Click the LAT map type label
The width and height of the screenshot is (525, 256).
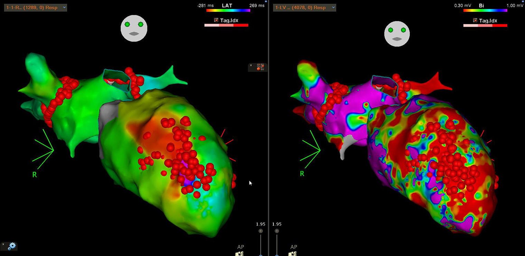pos(226,6)
